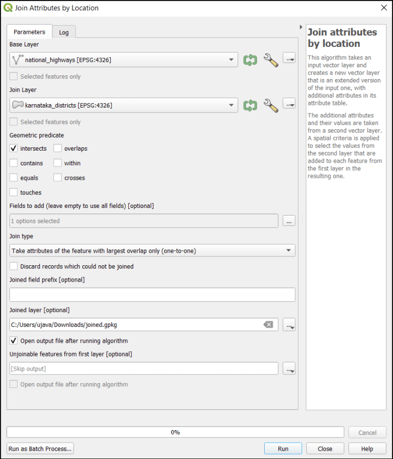Screen dimensions: 393x459
Task: Click iterate-over-layer icon for Base Layer
Action: [x=250, y=60]
